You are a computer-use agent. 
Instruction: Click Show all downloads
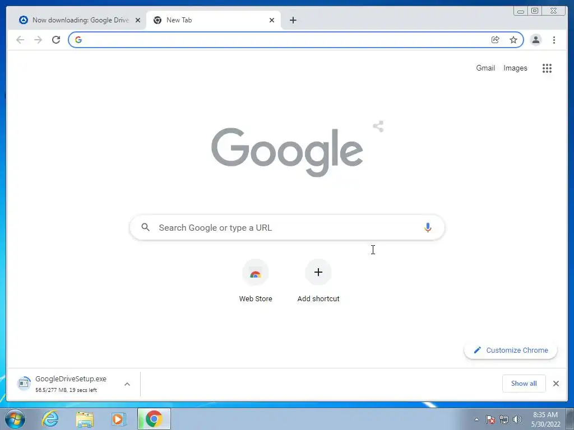[524, 383]
